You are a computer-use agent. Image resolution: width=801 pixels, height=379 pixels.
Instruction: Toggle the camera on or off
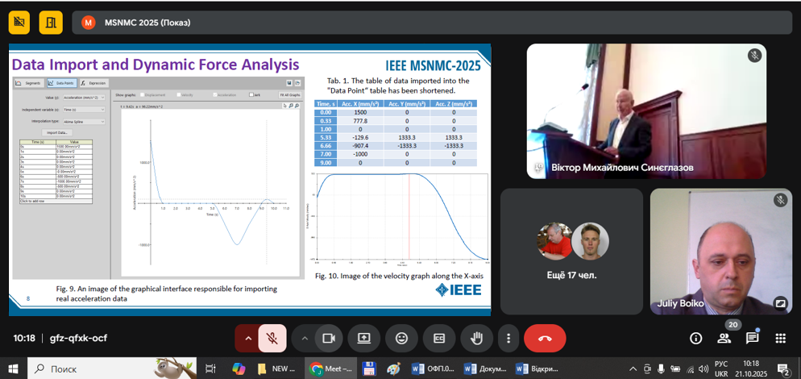329,339
